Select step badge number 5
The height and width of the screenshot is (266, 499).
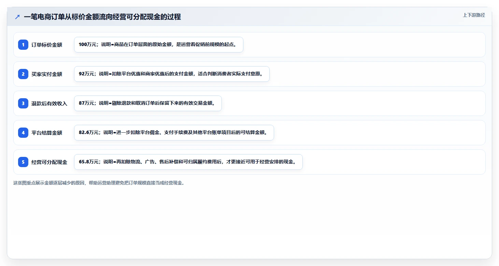[x=23, y=162]
